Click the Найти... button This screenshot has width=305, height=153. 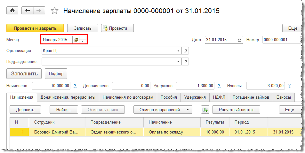(x=64, y=110)
